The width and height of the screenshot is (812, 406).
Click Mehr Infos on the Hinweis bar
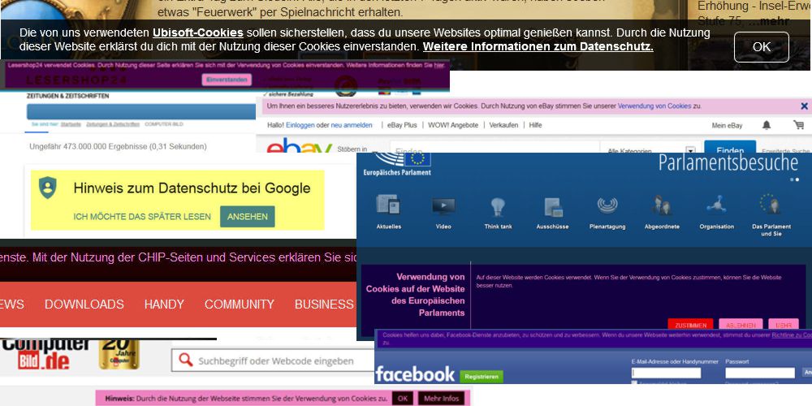coord(441,398)
